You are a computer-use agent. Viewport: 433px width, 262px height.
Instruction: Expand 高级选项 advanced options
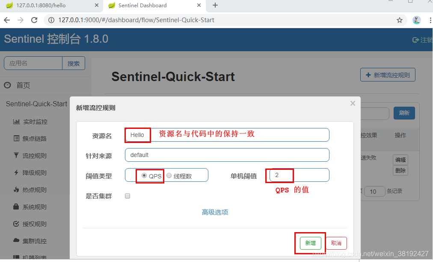(215, 212)
